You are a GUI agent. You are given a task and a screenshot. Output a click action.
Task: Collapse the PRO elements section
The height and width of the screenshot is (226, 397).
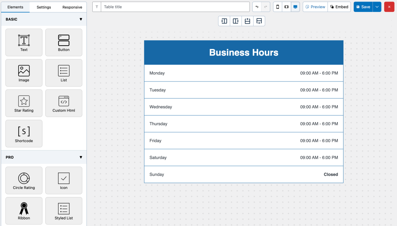tap(81, 157)
